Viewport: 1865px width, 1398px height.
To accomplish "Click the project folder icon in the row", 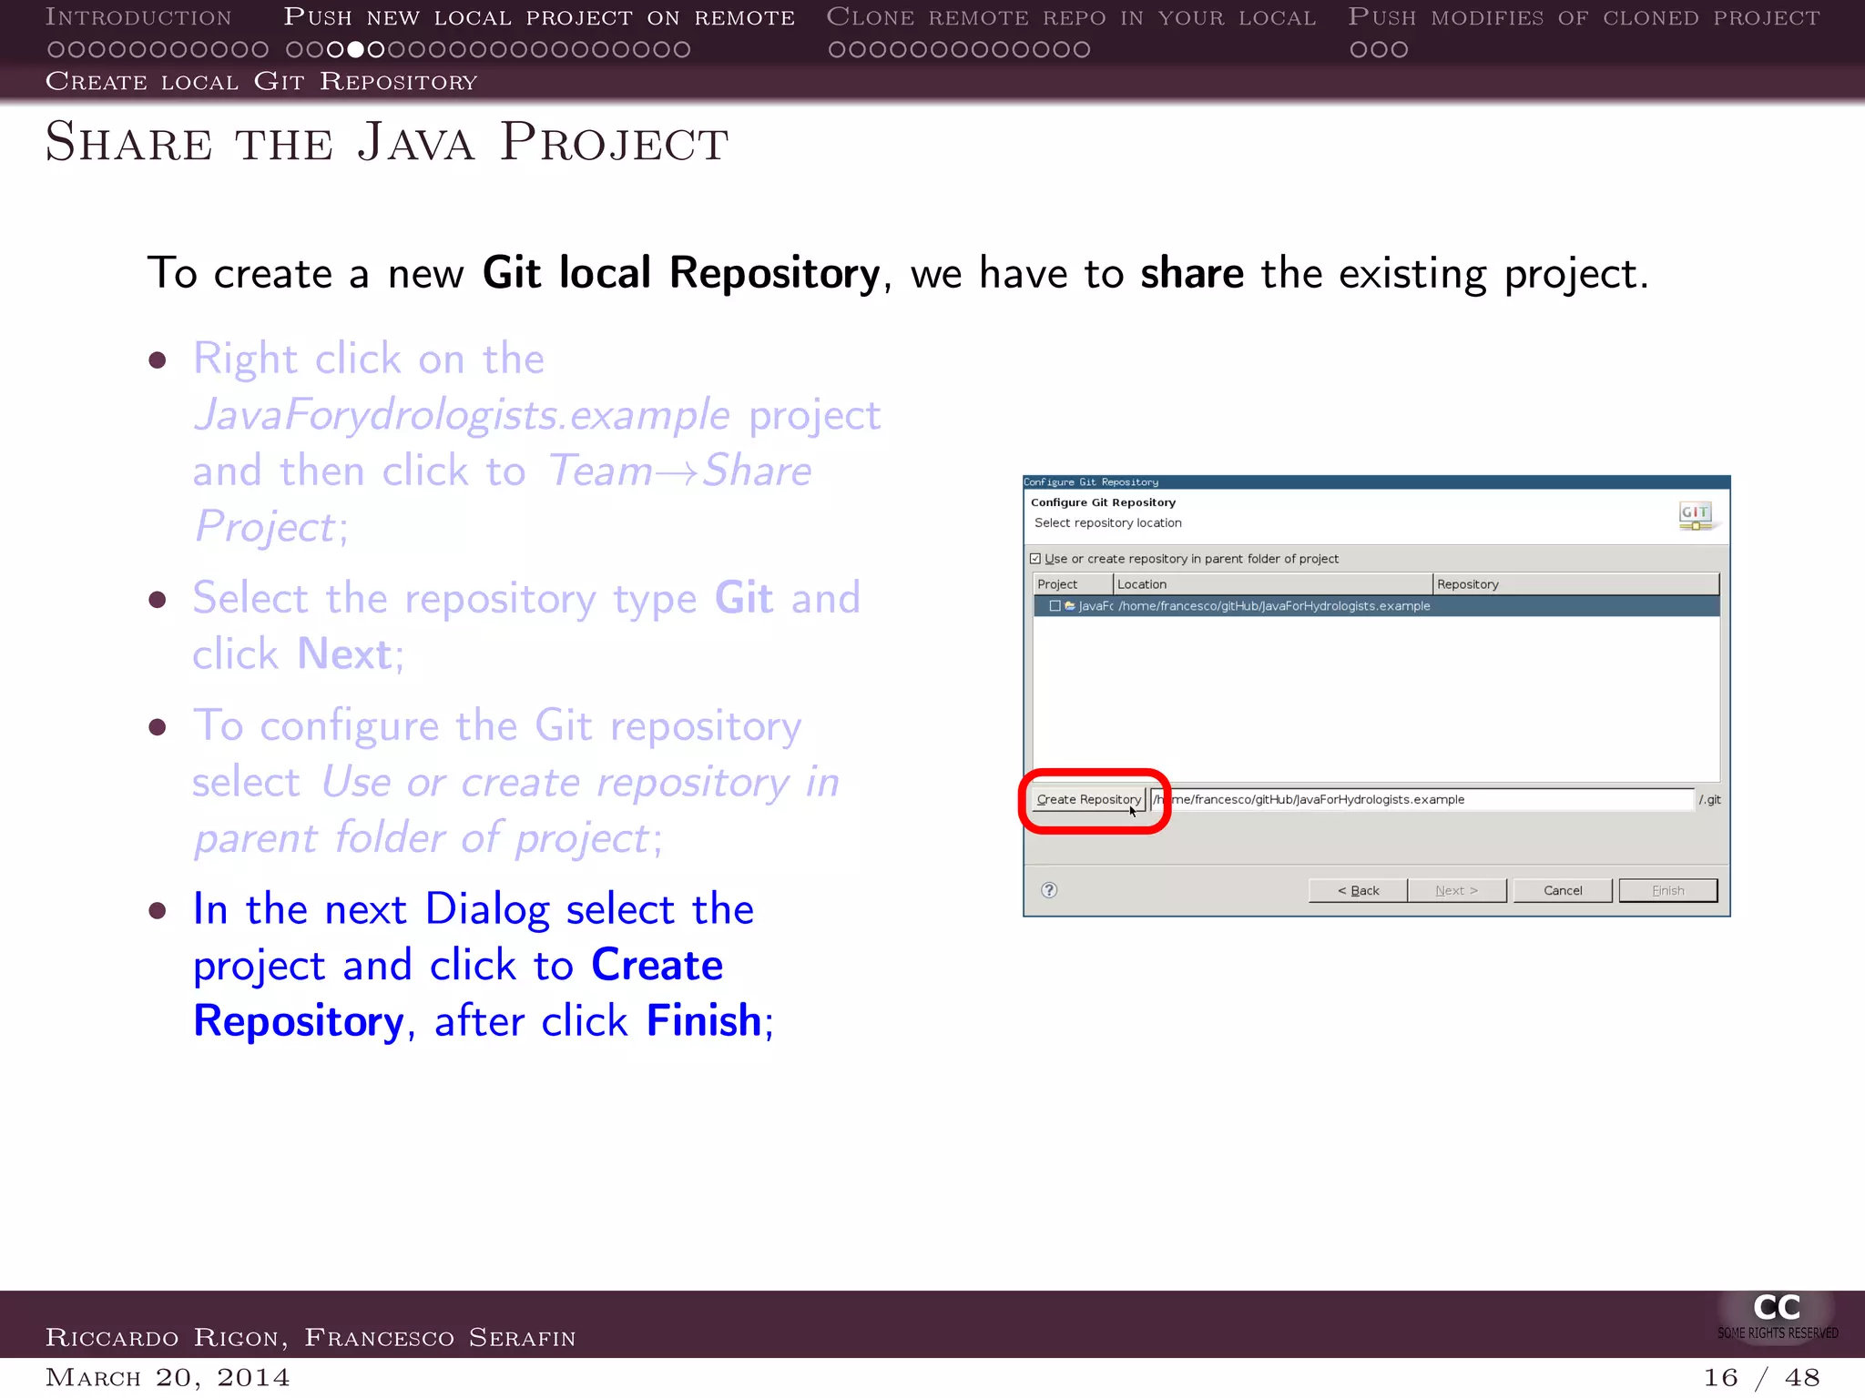I will (1070, 606).
